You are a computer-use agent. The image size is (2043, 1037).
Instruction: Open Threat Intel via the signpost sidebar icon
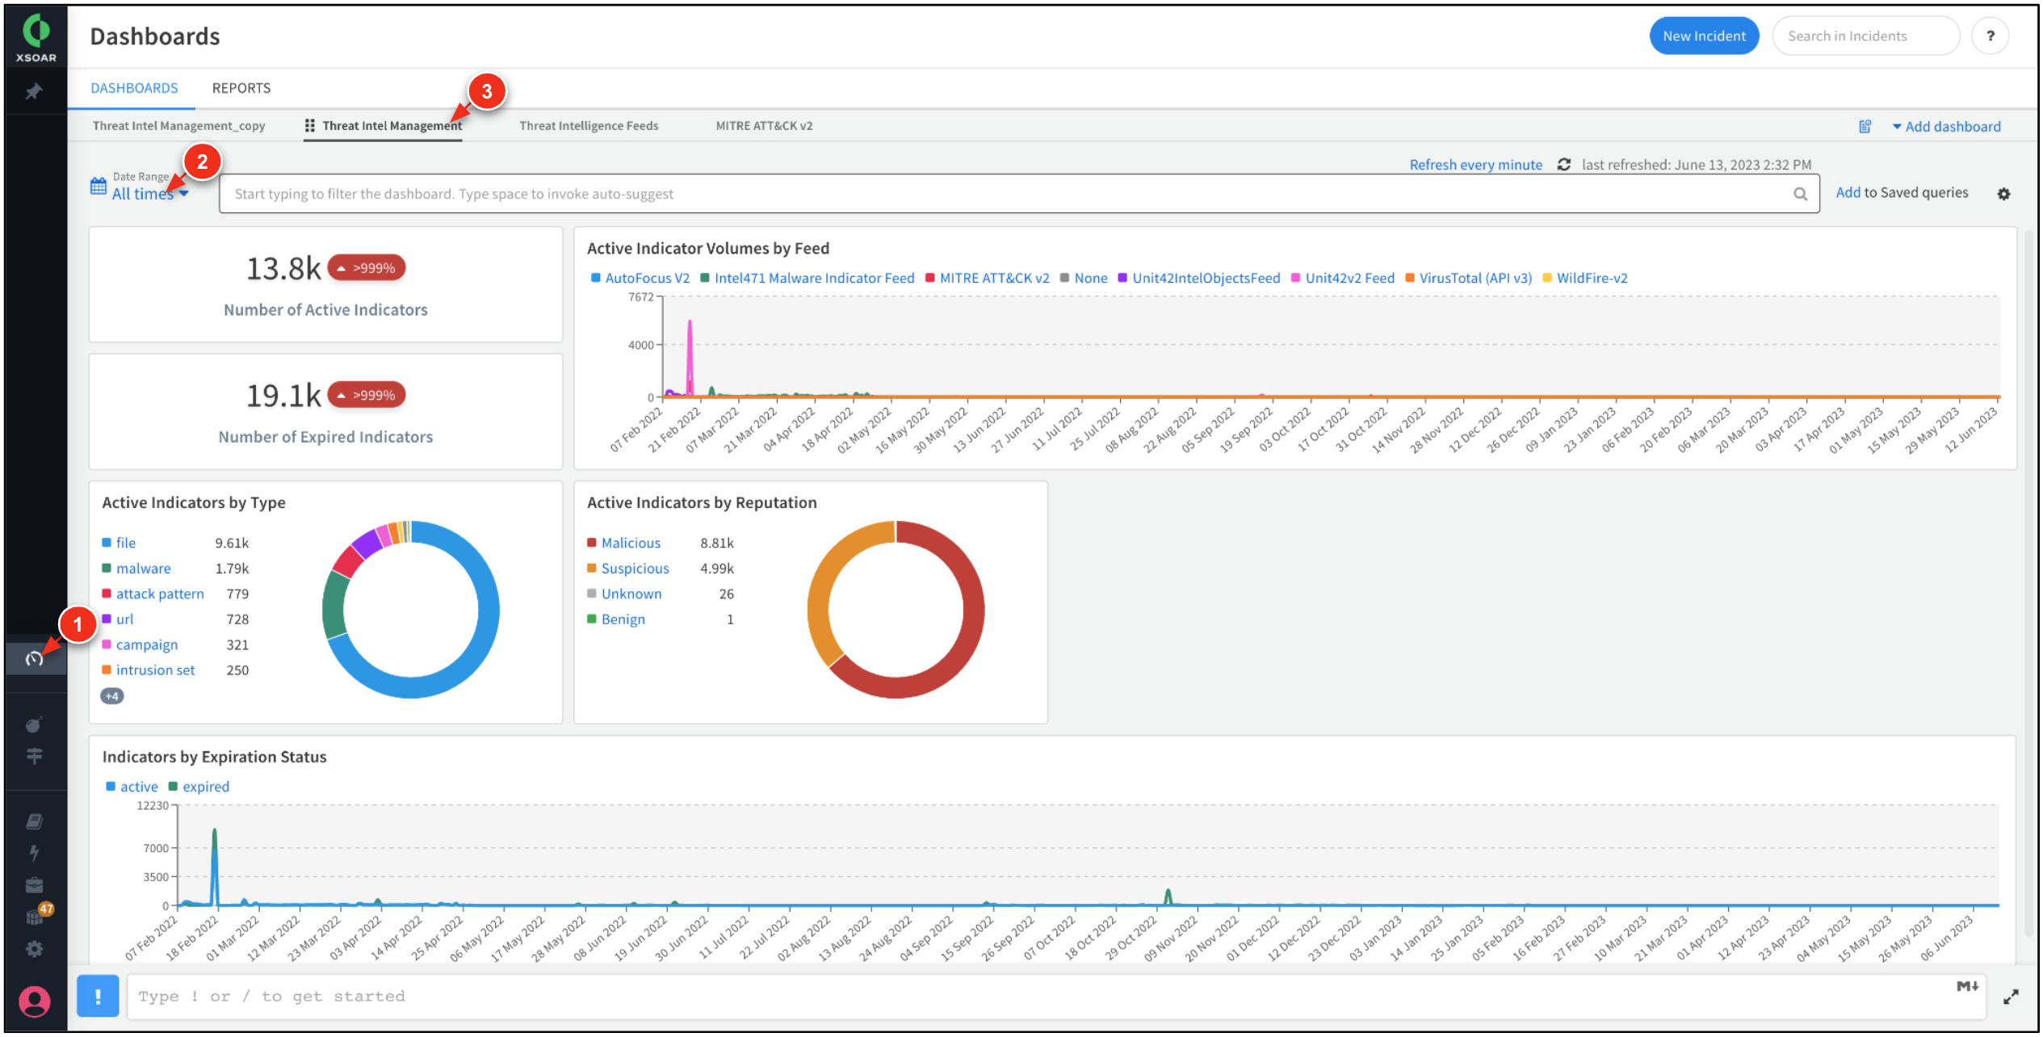click(x=34, y=757)
